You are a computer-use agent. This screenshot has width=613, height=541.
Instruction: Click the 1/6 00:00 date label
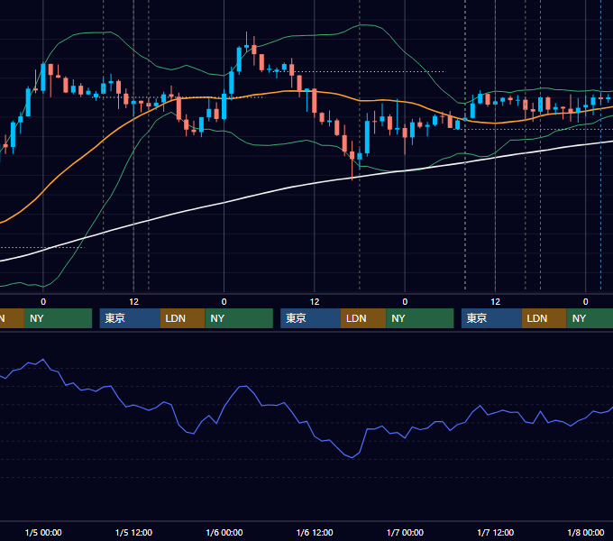tap(224, 532)
